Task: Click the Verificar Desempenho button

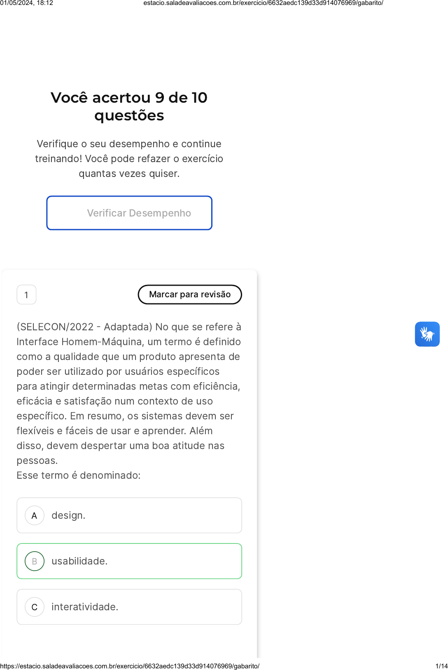Action: (x=129, y=213)
